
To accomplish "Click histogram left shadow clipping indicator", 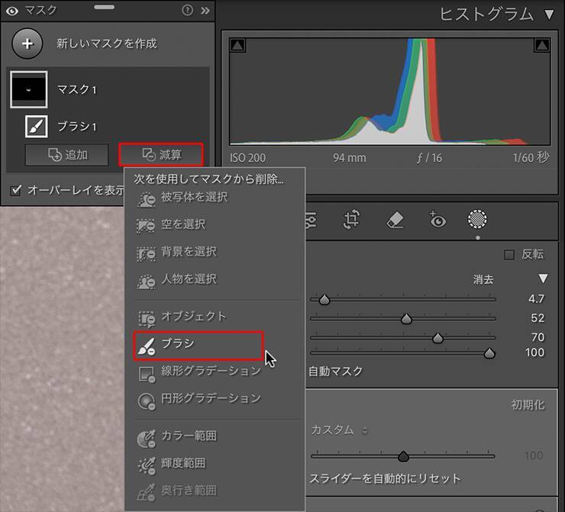I will tap(237, 46).
